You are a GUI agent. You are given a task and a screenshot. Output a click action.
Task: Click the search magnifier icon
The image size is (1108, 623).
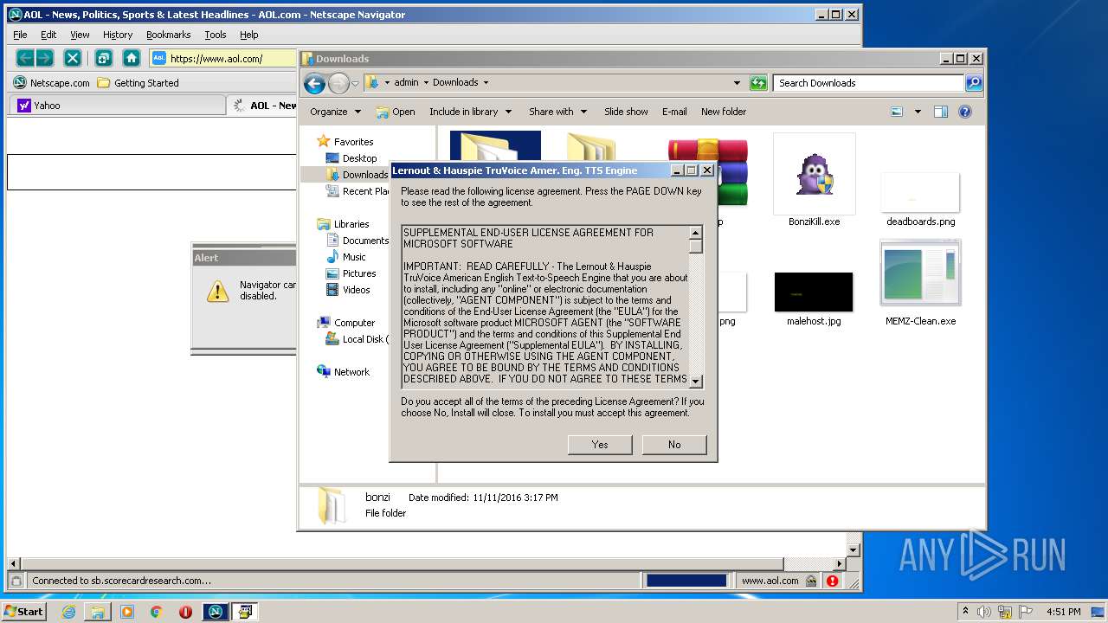click(974, 83)
